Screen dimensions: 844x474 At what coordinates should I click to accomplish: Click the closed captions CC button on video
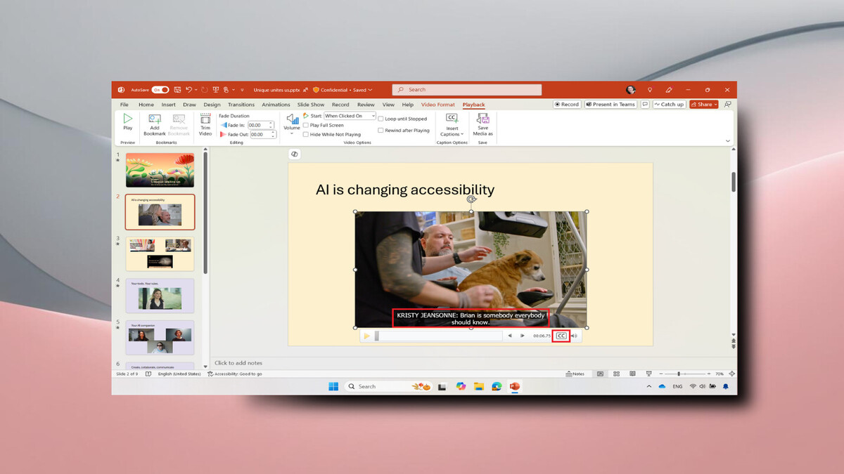tap(561, 336)
